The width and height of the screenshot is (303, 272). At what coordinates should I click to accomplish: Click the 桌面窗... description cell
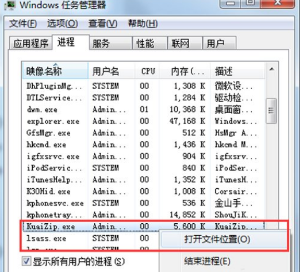click(x=233, y=110)
